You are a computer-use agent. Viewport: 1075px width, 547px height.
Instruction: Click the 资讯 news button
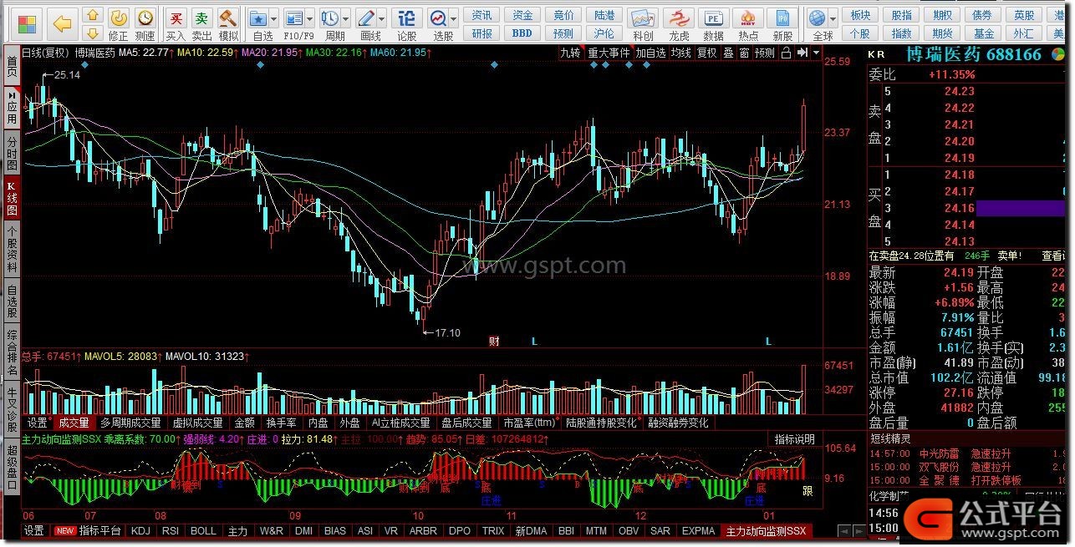click(481, 15)
